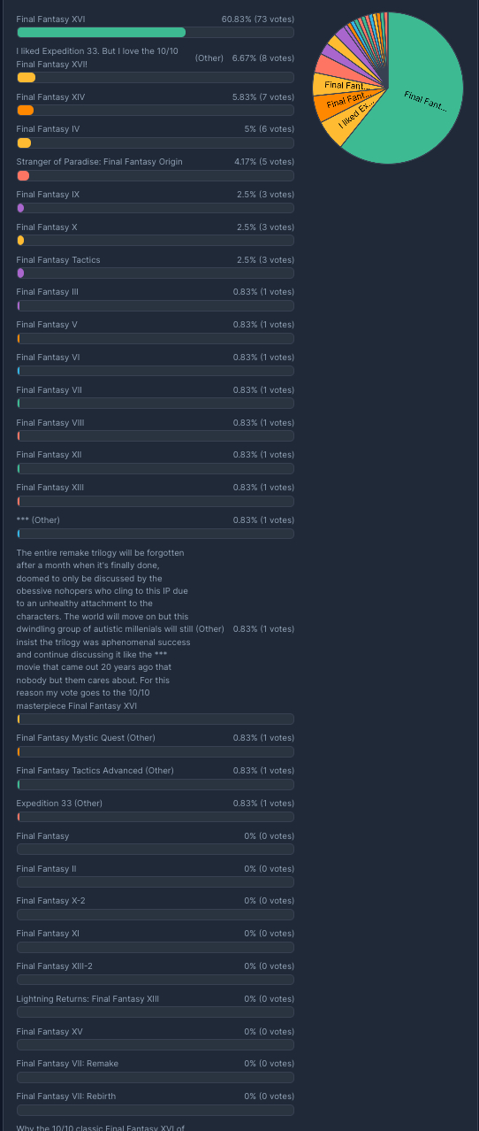This screenshot has width=479, height=1131.
Task: Click the Final Fantasy XIV orange result bar
Action: tap(156, 110)
